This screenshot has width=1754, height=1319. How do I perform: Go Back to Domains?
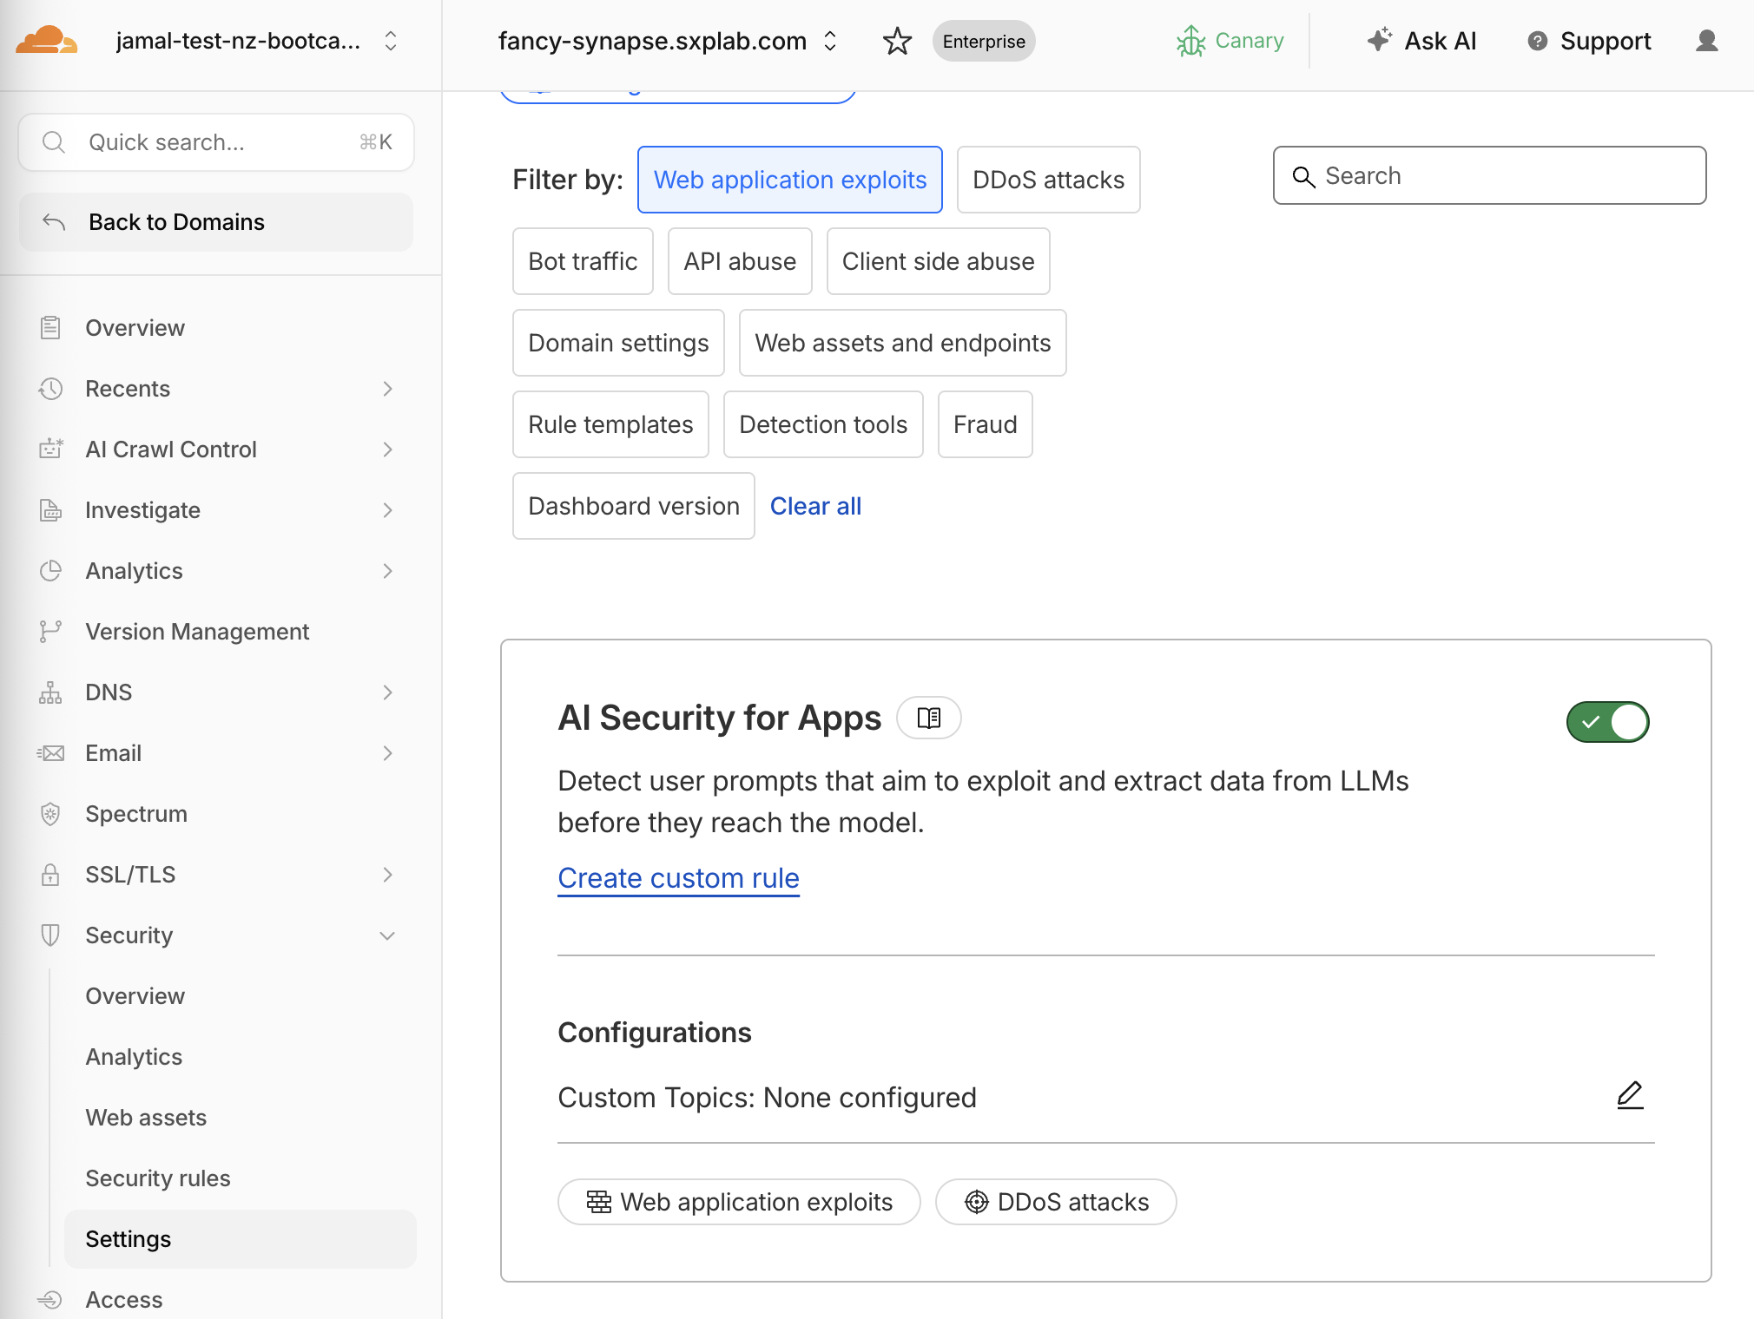pyautogui.click(x=216, y=222)
